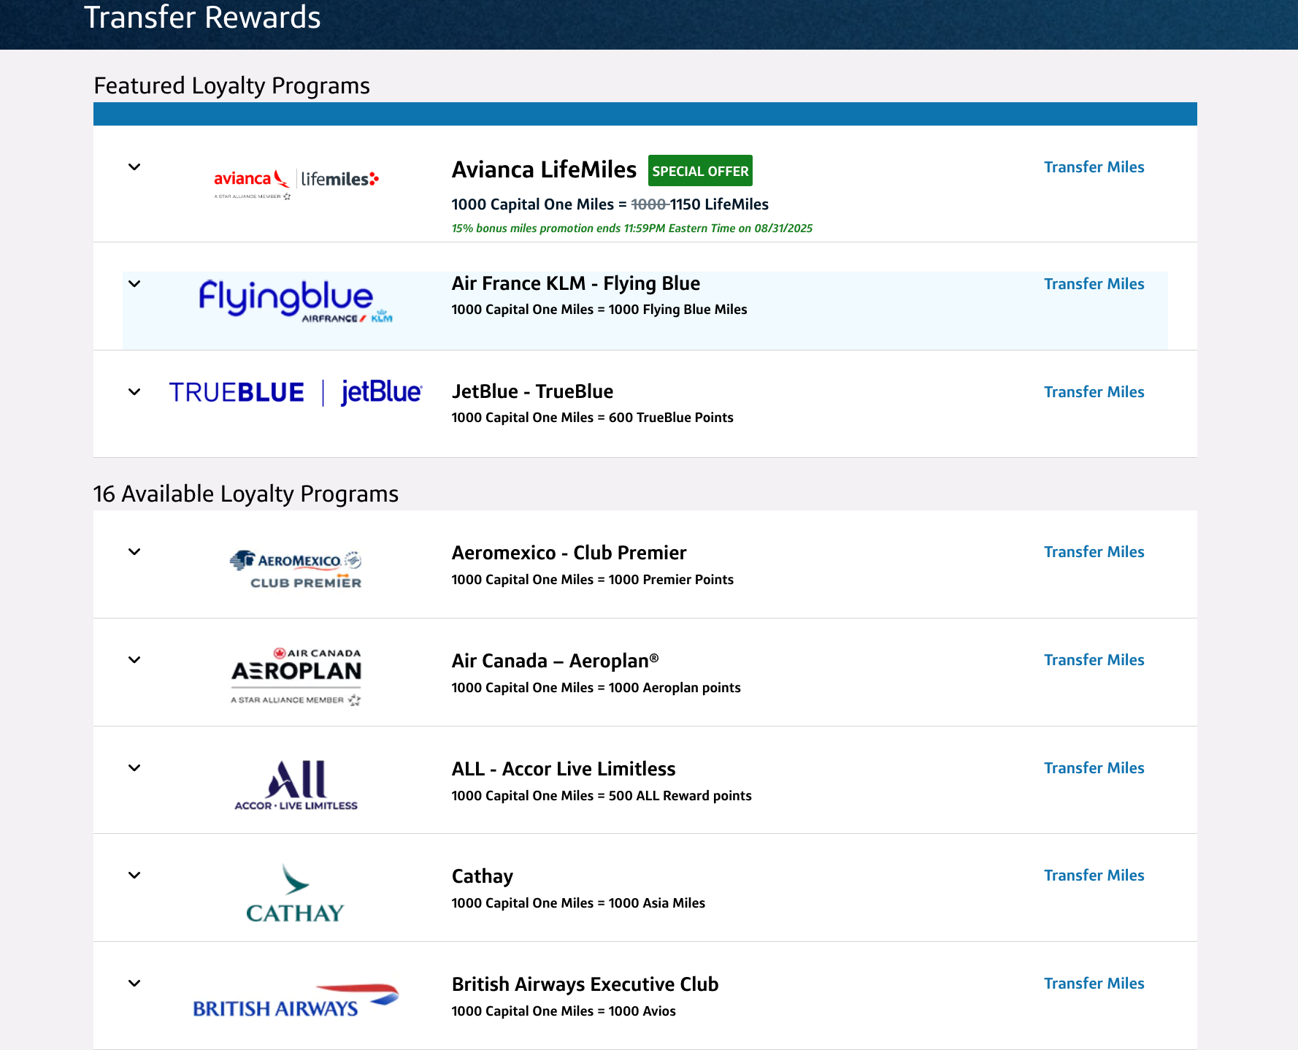Screen dimensions: 1298x1050
Task: Expand the JetBlue TrueBlue details
Action: (134, 391)
